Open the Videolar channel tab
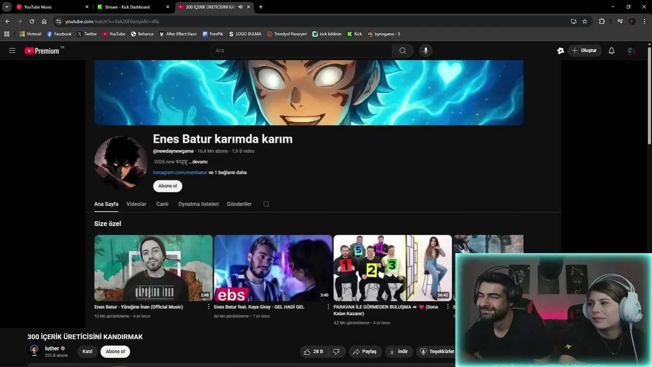 pos(137,204)
